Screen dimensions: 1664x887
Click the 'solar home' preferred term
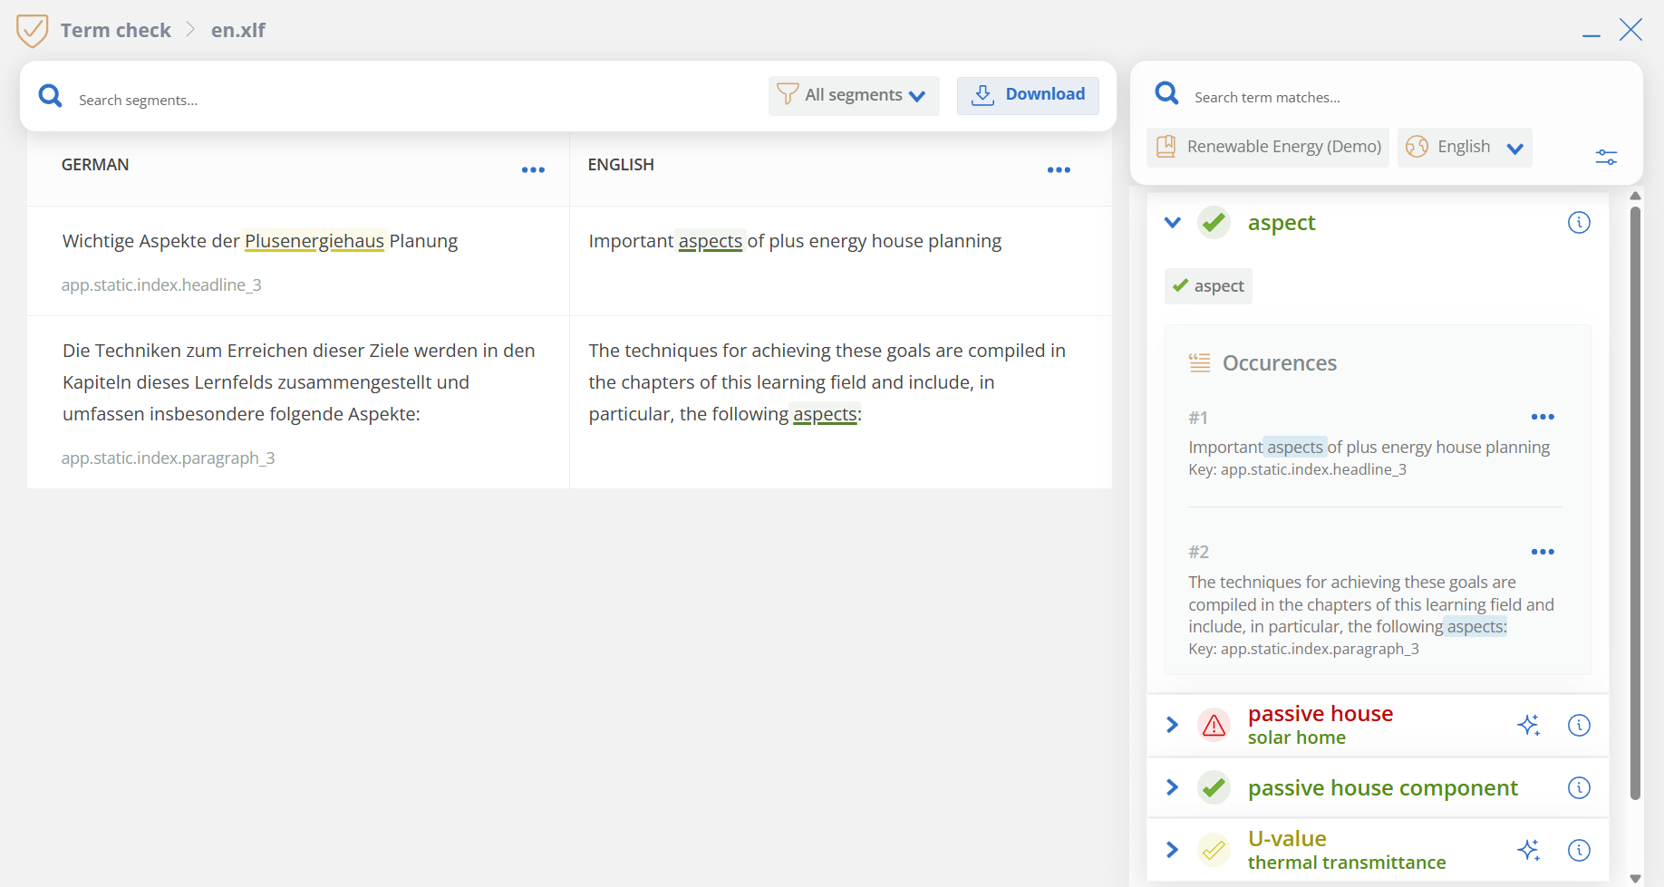tap(1297, 738)
